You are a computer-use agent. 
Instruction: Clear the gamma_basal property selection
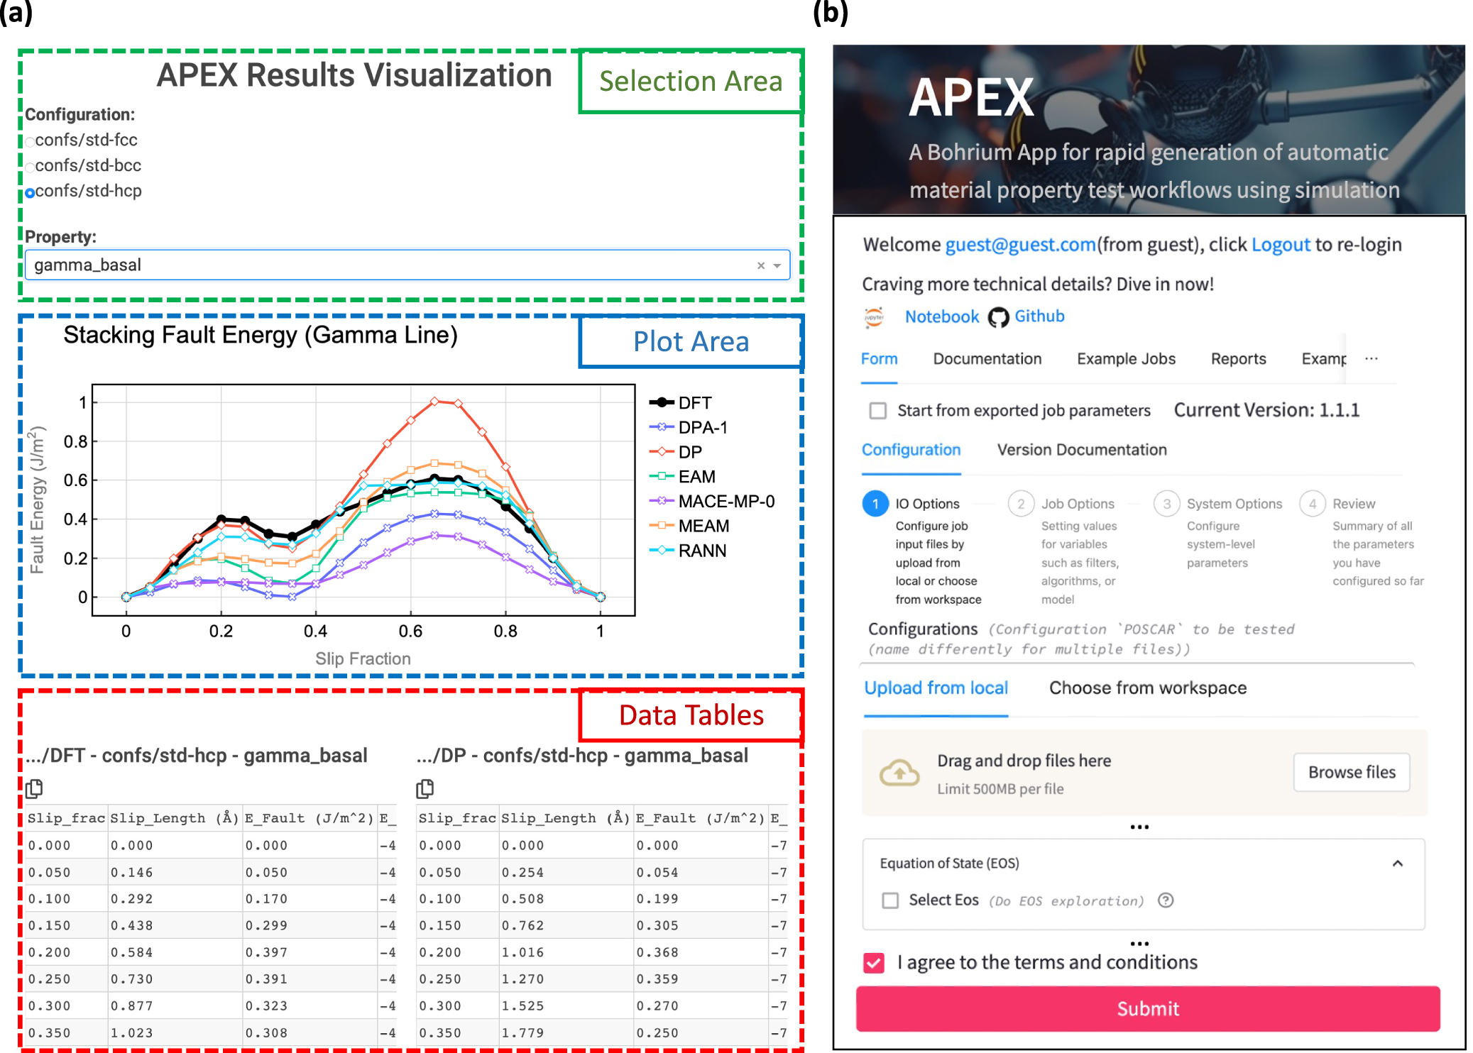coord(760,265)
